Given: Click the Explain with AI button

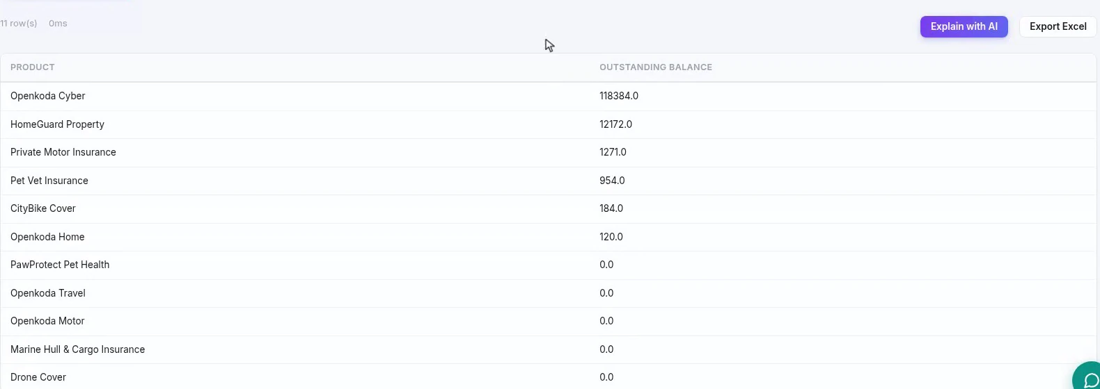Looking at the screenshot, I should point(964,26).
